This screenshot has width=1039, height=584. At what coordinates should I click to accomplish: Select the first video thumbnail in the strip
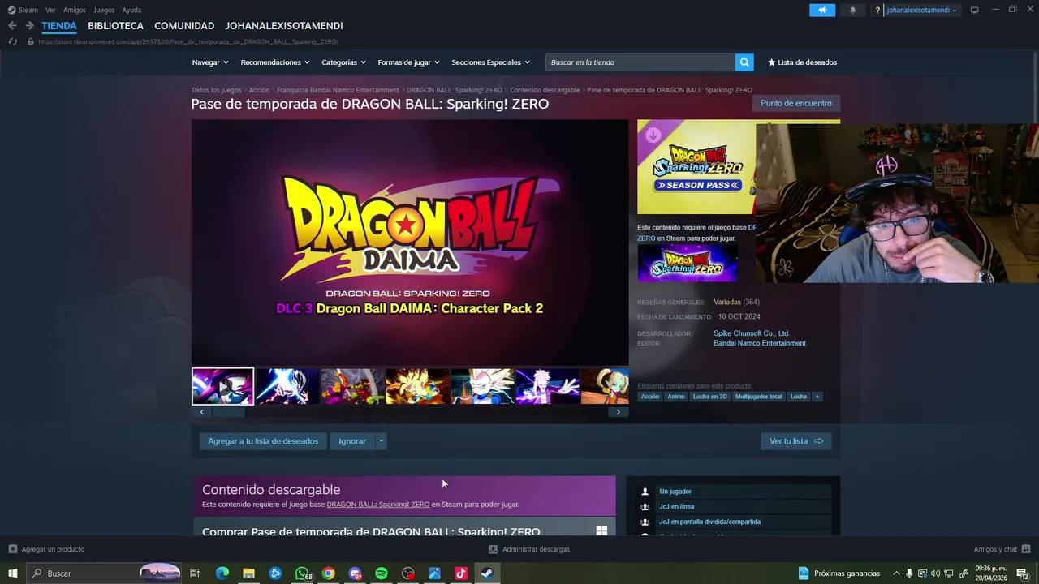point(222,386)
